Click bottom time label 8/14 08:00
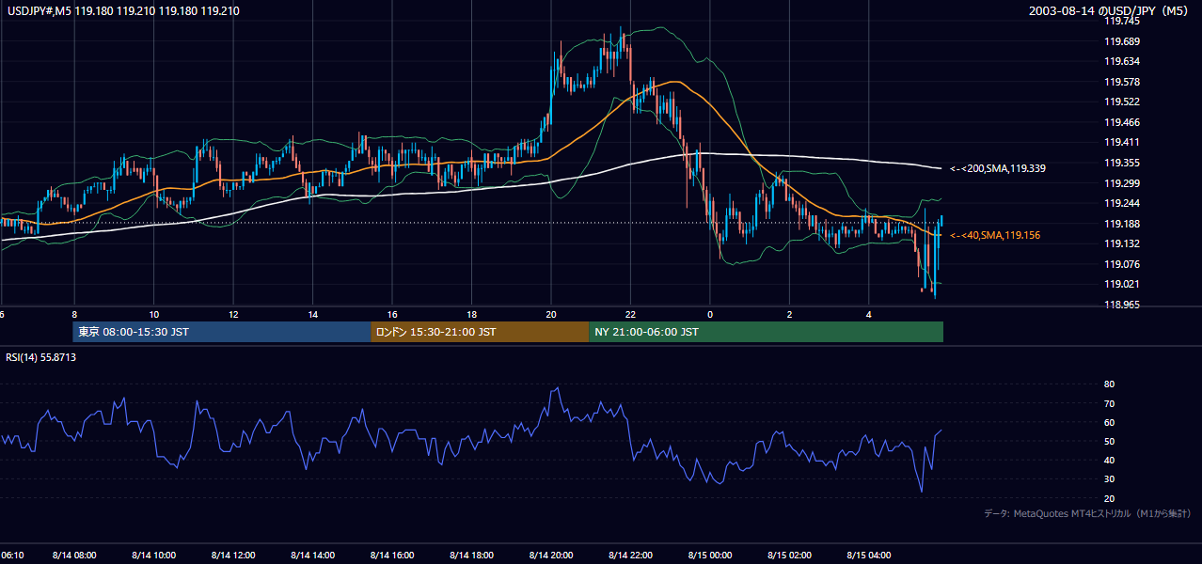 pos(73,556)
